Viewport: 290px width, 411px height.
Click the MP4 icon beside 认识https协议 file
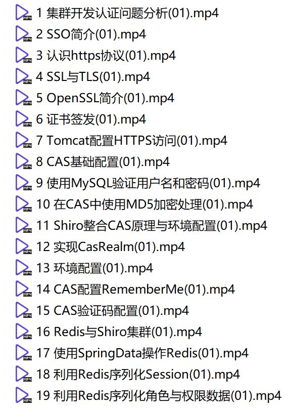tap(24, 55)
